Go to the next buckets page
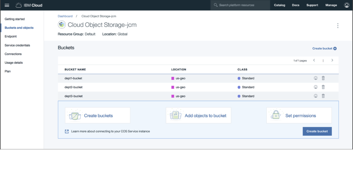The width and height of the screenshot is (353, 181). (332, 60)
